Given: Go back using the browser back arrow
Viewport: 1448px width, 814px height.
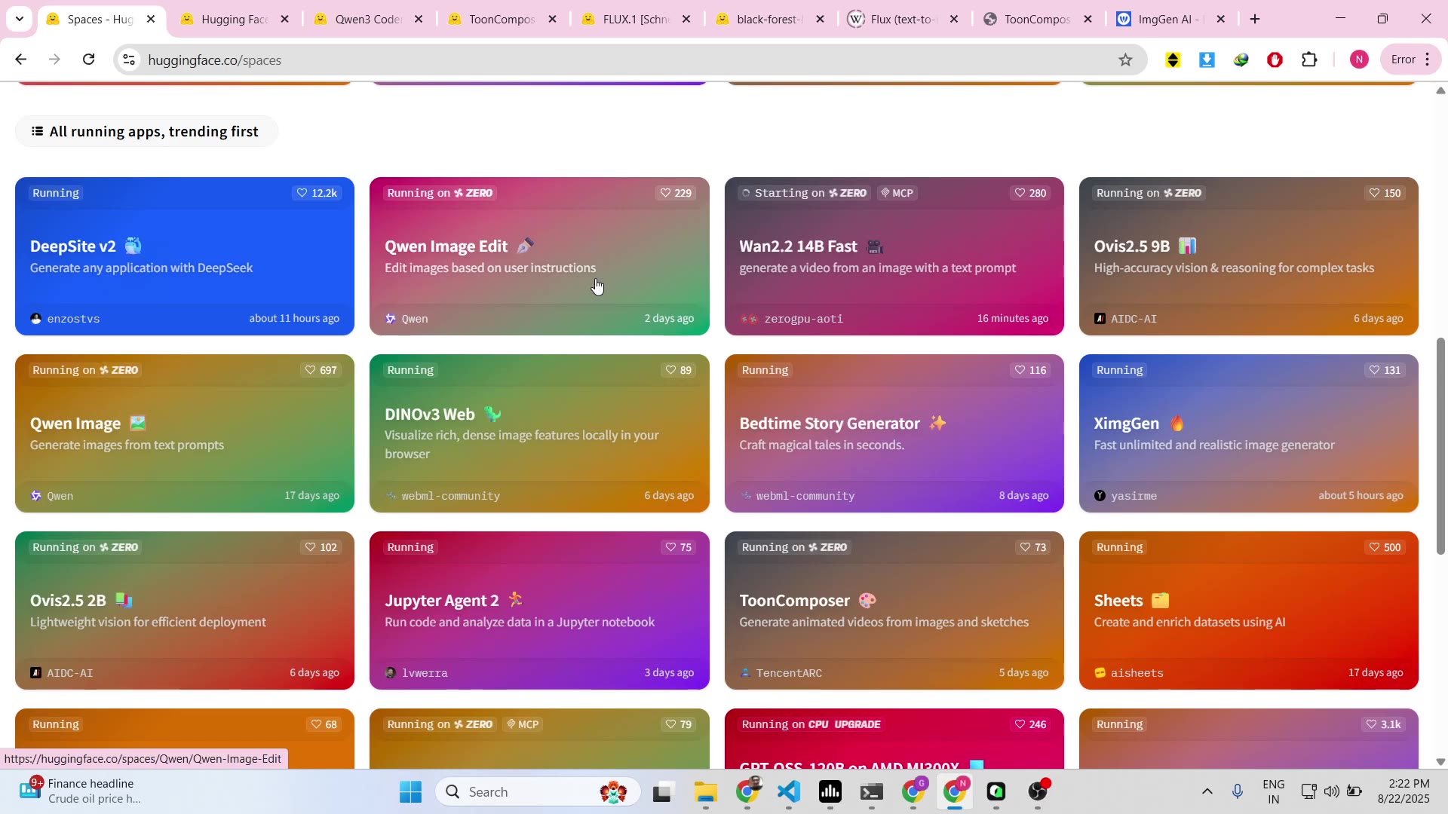Looking at the screenshot, I should point(20,60).
